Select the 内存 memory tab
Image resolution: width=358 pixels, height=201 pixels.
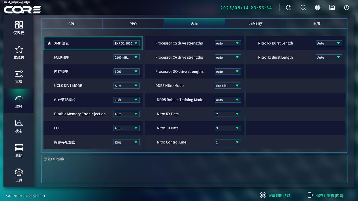194,24
